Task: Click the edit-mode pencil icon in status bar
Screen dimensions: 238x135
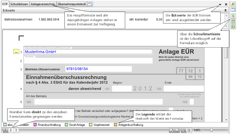Action: point(172,130)
